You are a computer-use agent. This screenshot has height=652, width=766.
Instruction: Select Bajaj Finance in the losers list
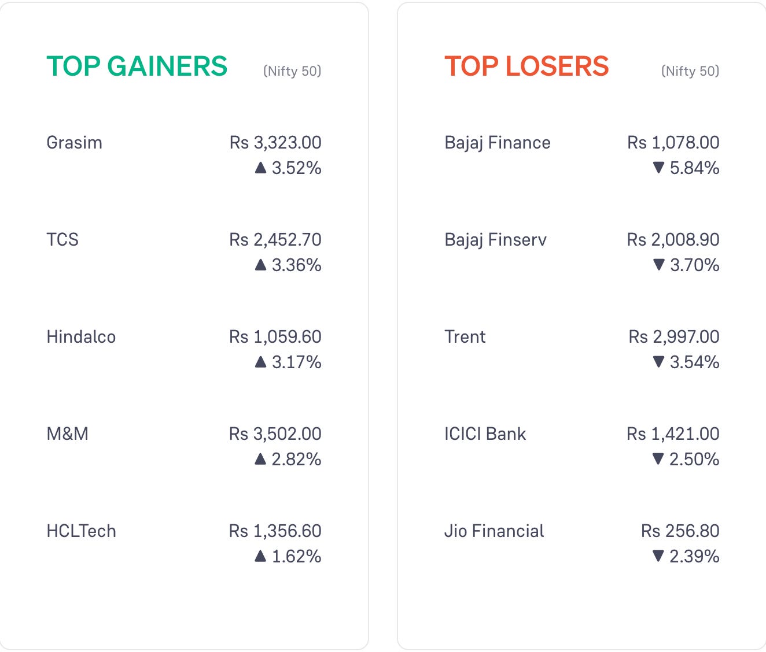[x=582, y=155]
